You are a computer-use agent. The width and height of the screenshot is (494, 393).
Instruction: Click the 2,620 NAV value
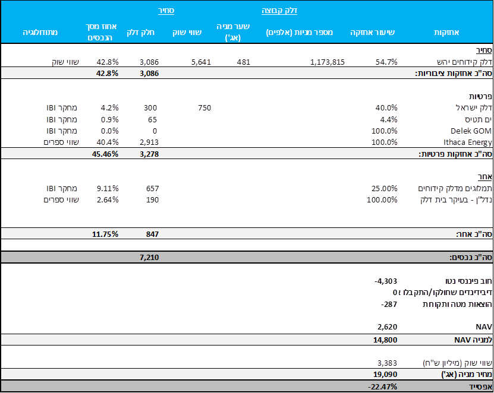(387, 327)
